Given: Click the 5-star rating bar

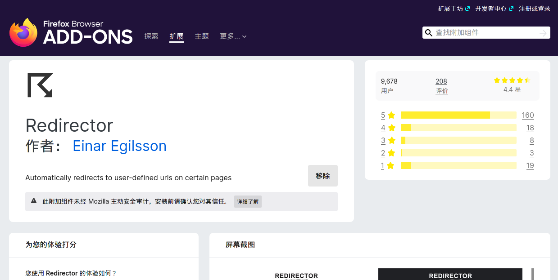Looking at the screenshot, I should tap(458, 115).
